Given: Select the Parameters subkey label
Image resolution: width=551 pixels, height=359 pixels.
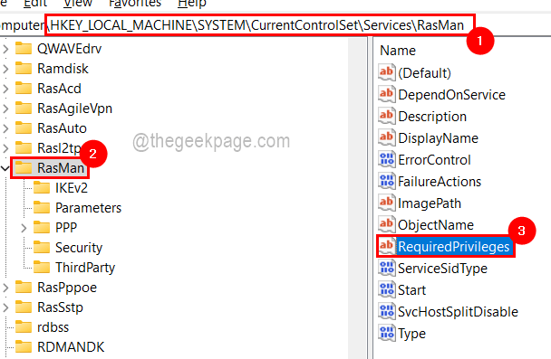Looking at the screenshot, I should pyautogui.click(x=88, y=208).
